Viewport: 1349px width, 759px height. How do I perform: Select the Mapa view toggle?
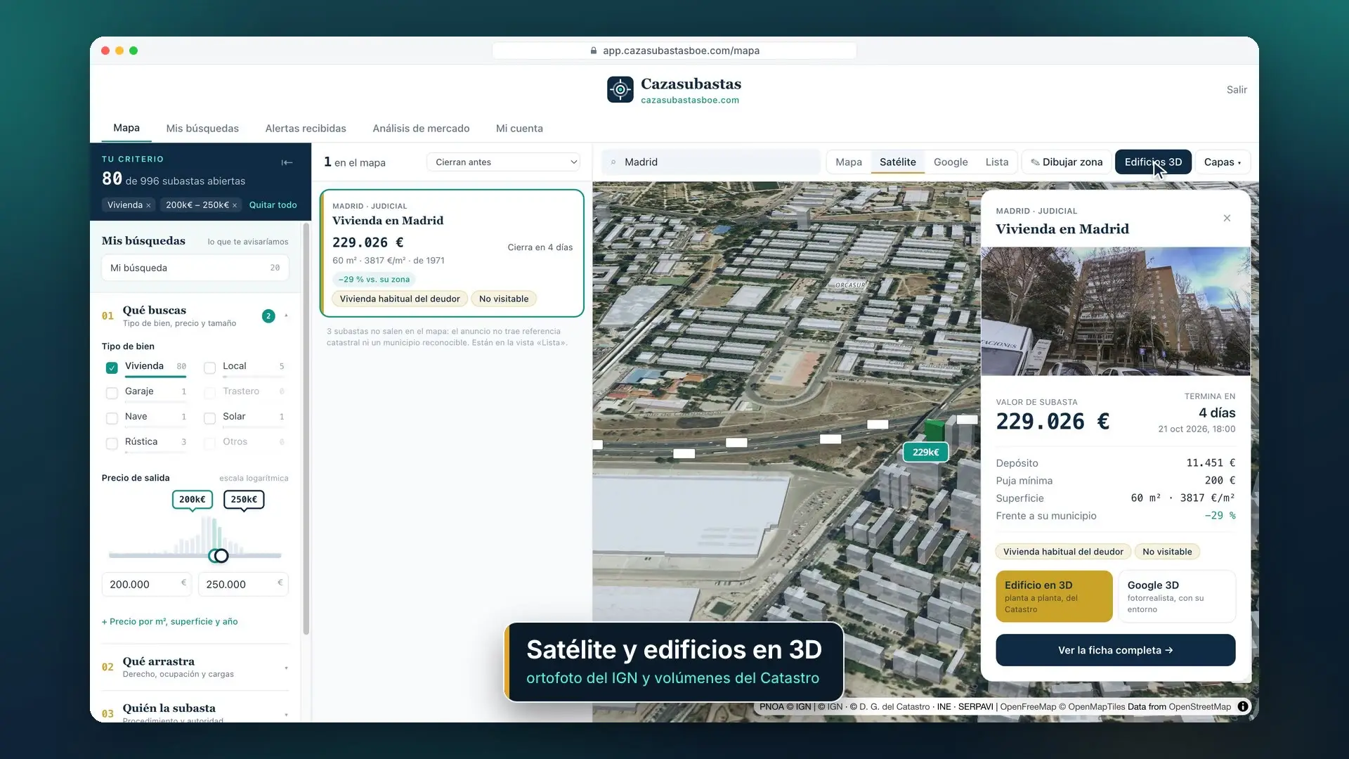coord(849,162)
